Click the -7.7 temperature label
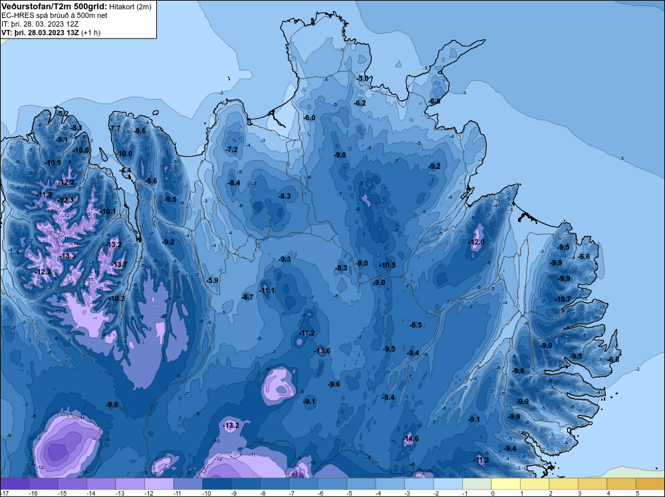Image resolution: width=665 pixels, height=497 pixels. click(x=115, y=128)
